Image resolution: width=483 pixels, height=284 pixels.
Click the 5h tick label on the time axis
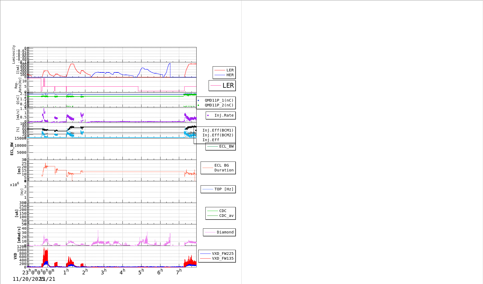point(141,272)
